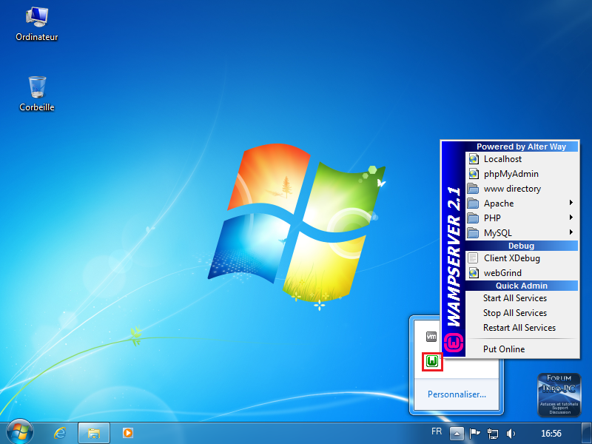Select the Ordinateur desktop icon
This screenshot has height=444, width=592.
coord(36,24)
